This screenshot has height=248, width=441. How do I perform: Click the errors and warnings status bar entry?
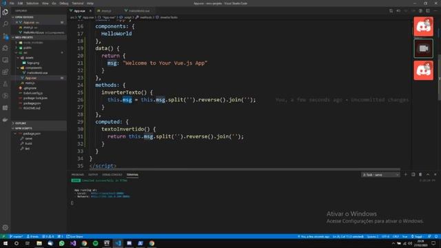pyautogui.click(x=48, y=236)
